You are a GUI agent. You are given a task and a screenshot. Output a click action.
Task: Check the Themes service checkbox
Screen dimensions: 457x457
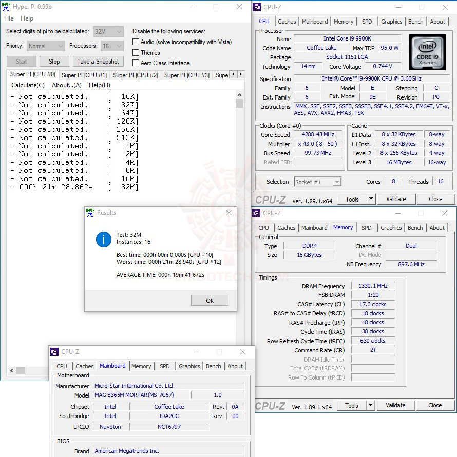point(136,52)
